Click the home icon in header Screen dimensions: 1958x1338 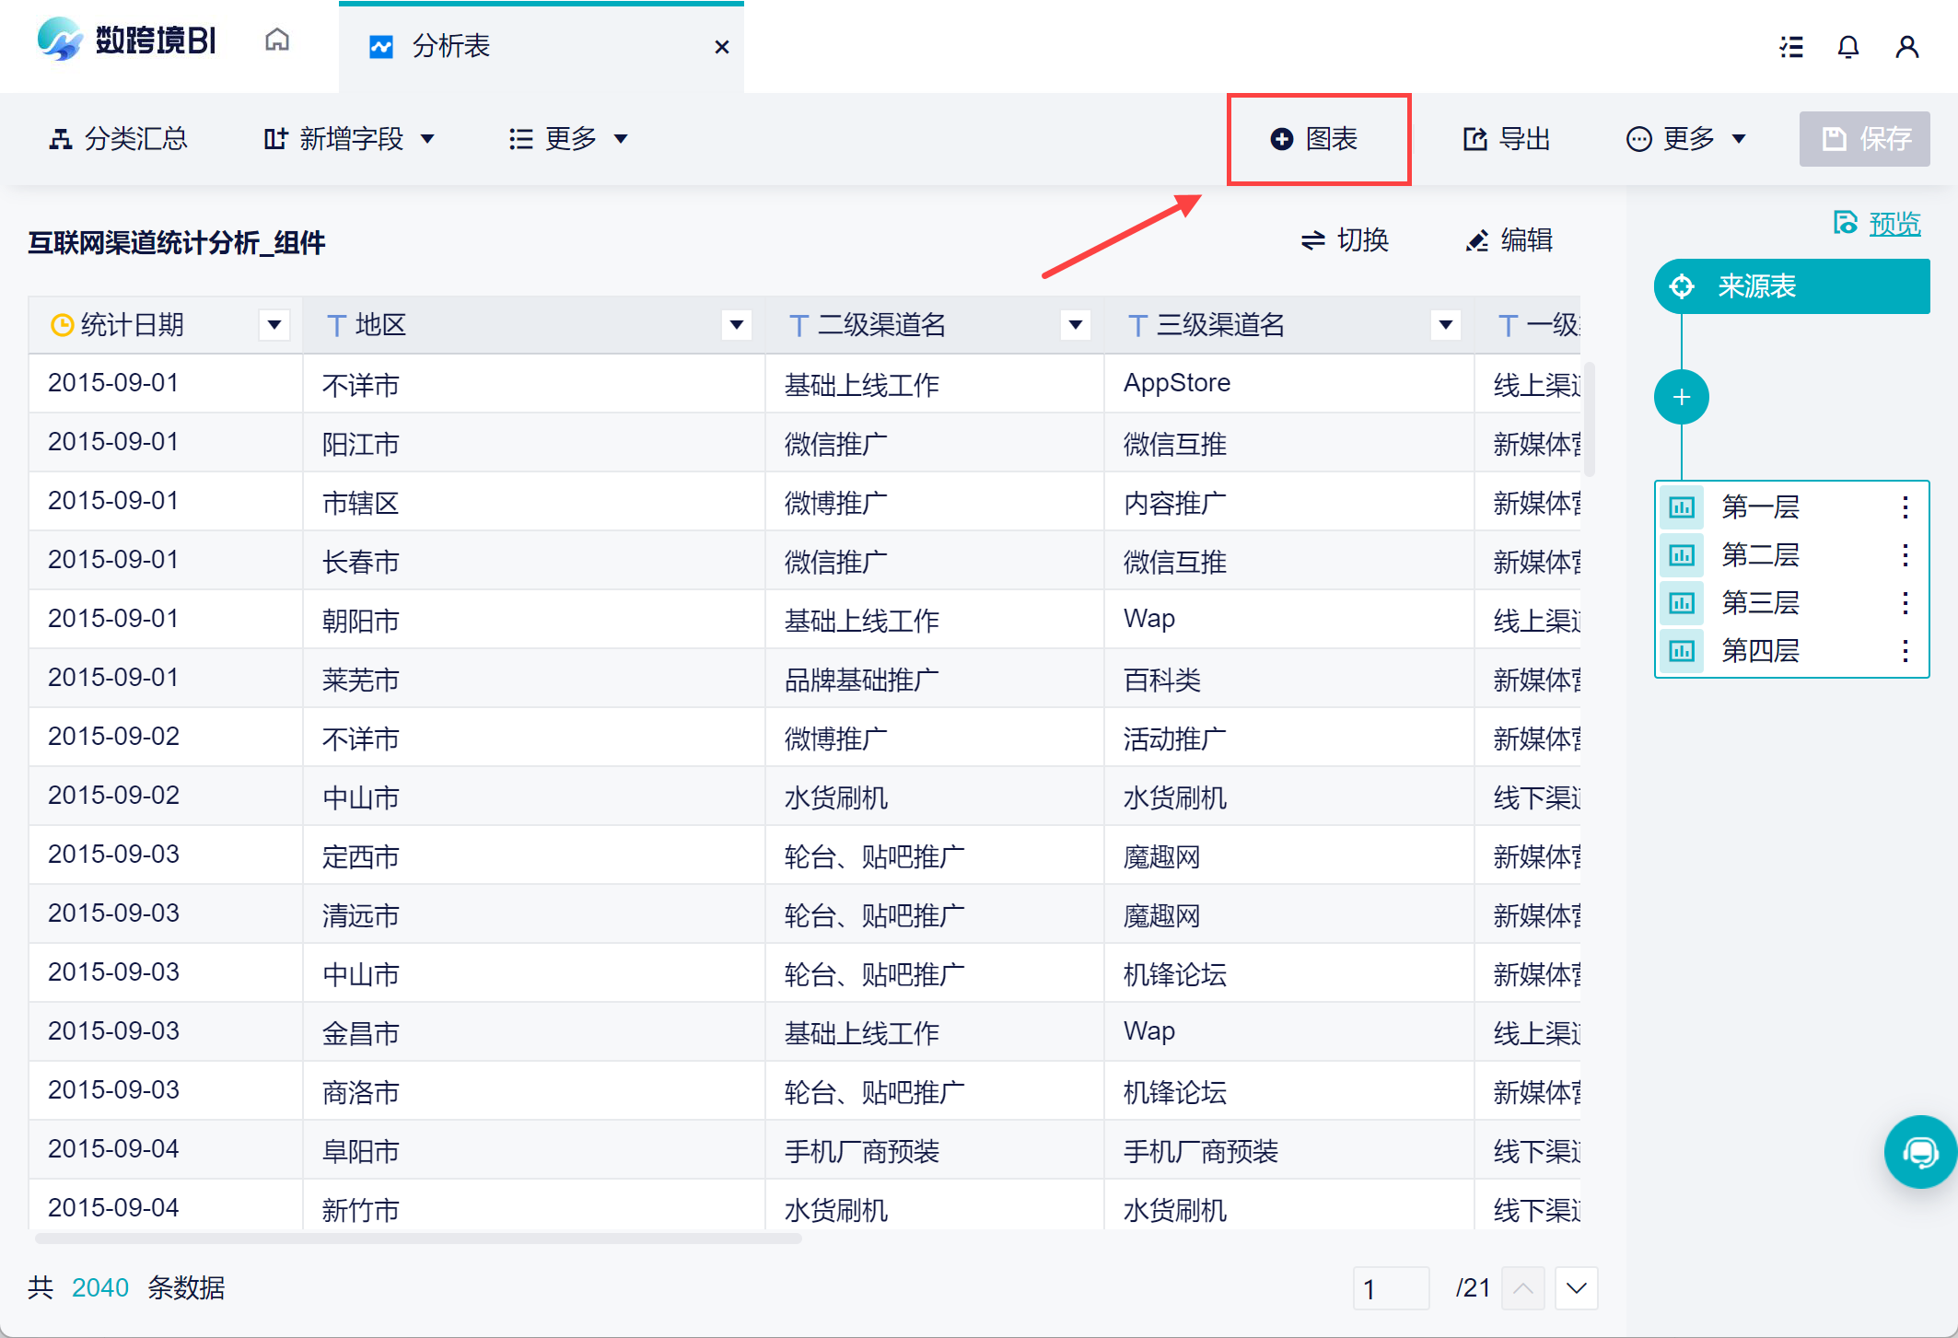pyautogui.click(x=276, y=41)
